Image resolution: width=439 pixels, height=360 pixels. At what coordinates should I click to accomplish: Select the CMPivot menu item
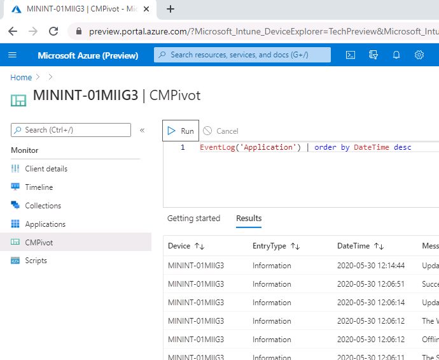[76, 242]
